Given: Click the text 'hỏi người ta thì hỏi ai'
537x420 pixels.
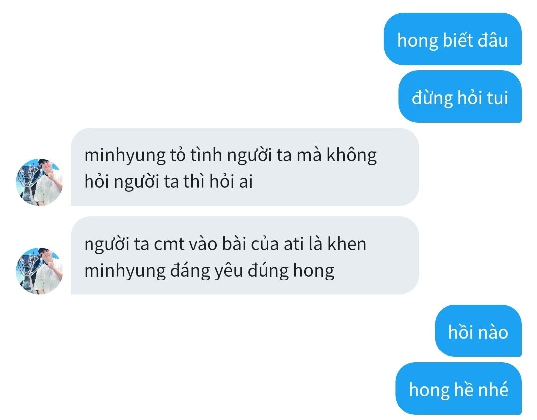Looking at the screenshot, I should tap(168, 181).
